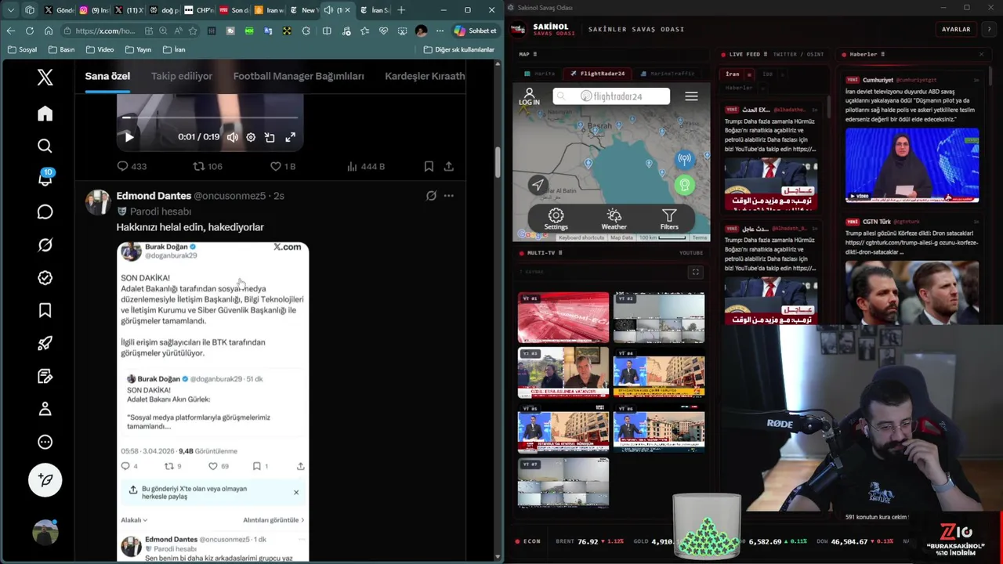This screenshot has width=1003, height=564.
Task: Click the tweet video progress bar
Action: [x=210, y=118]
